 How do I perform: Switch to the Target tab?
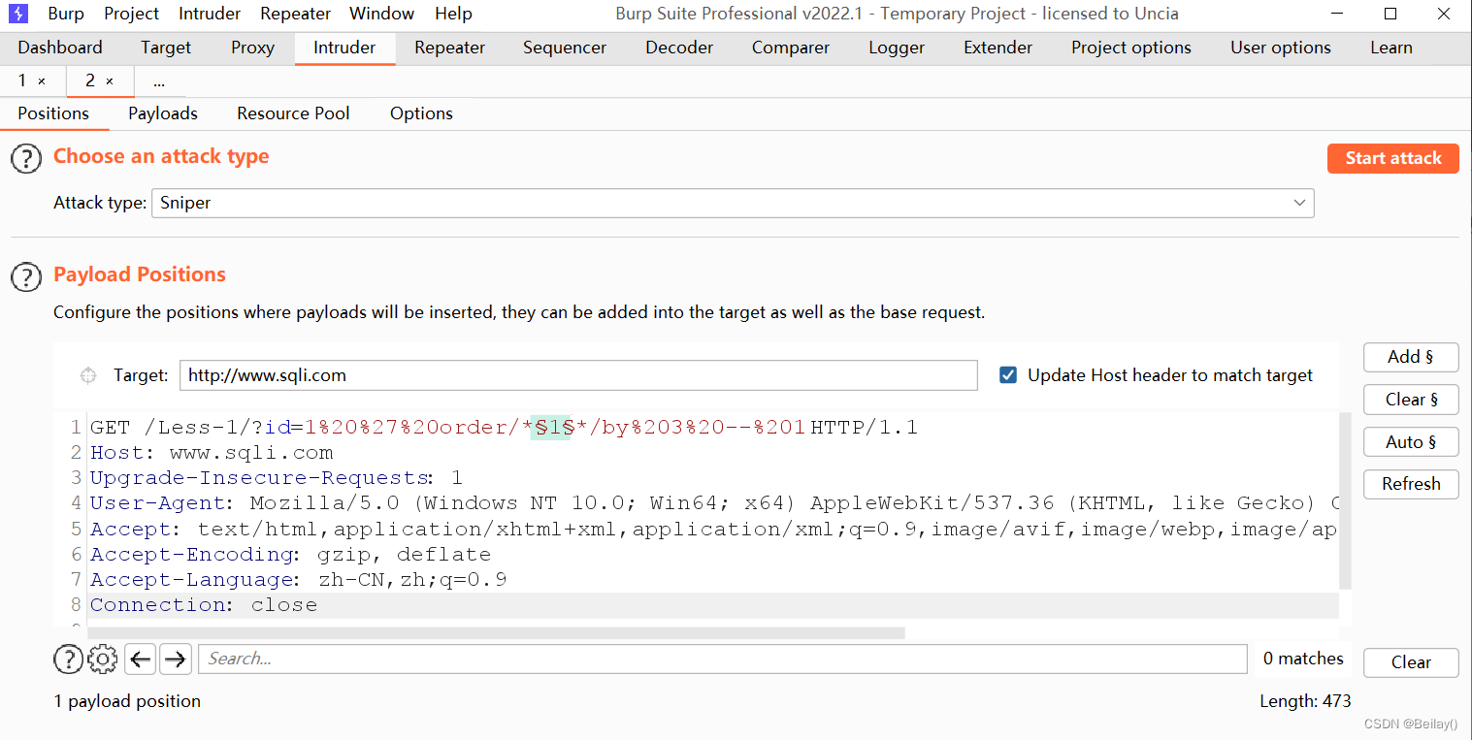pos(166,48)
